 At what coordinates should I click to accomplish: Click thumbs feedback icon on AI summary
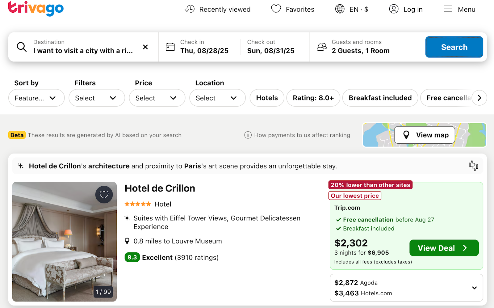point(473,166)
